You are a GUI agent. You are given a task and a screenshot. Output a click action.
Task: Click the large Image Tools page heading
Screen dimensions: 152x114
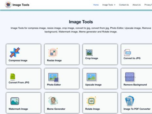point(81,22)
